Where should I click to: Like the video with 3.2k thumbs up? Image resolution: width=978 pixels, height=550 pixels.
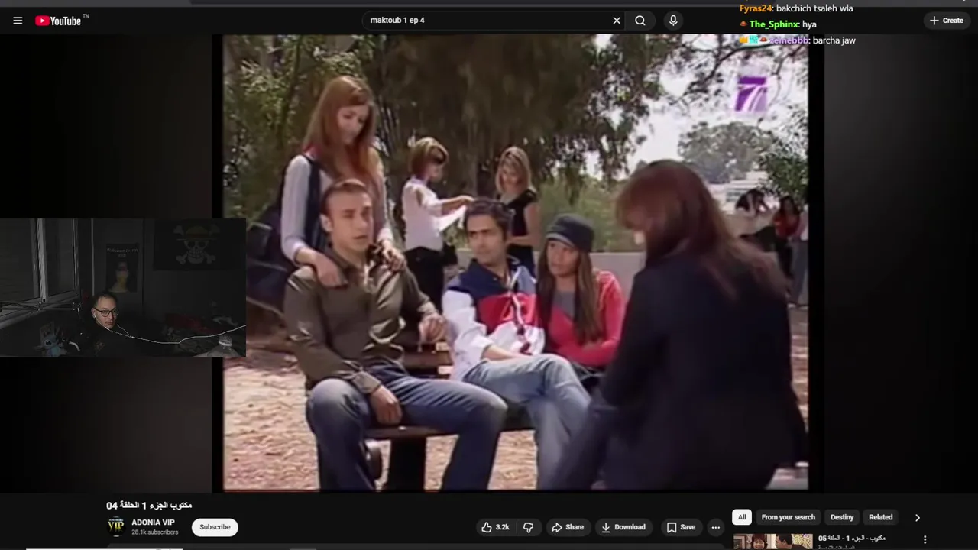pyautogui.click(x=495, y=527)
